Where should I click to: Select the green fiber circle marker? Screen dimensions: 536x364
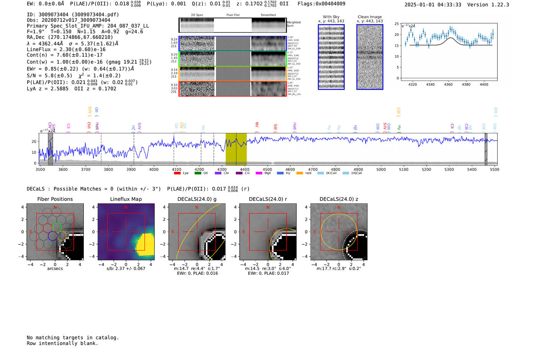[57, 227]
